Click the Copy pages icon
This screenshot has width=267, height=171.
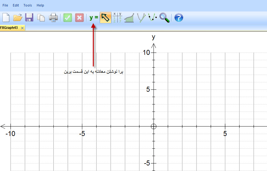[41, 17]
